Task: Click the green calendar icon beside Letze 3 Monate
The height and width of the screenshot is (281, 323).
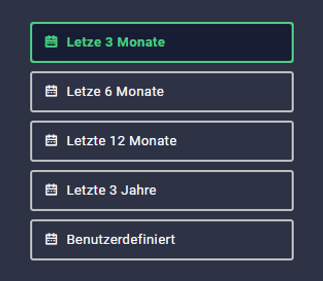Action: pos(51,42)
